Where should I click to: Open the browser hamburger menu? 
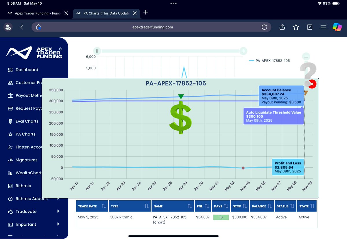[x=323, y=27]
